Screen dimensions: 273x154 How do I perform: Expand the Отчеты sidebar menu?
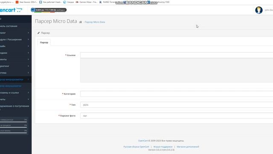[16, 99]
